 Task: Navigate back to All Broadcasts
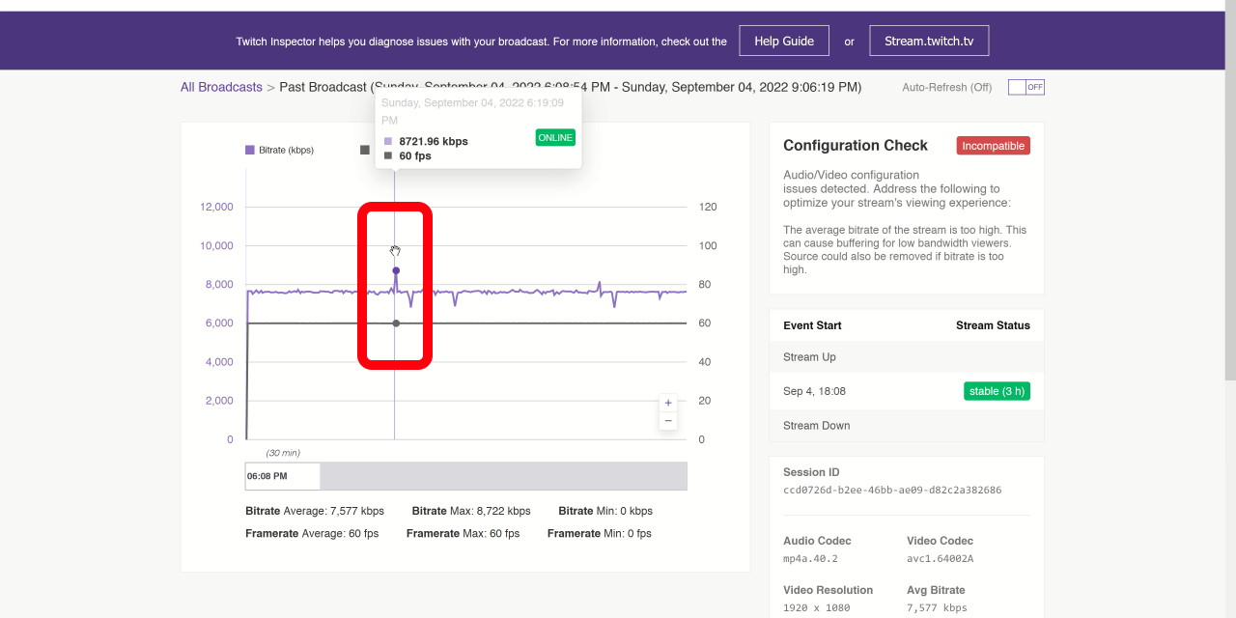coord(221,87)
